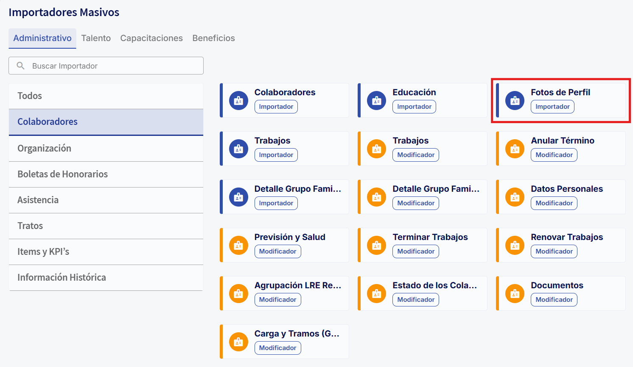
Task: Click the Datos Personales orange badge icon
Action: [515, 197]
